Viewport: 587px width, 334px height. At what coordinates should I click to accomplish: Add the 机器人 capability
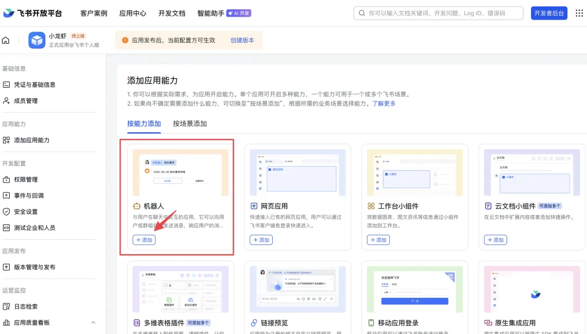143,240
